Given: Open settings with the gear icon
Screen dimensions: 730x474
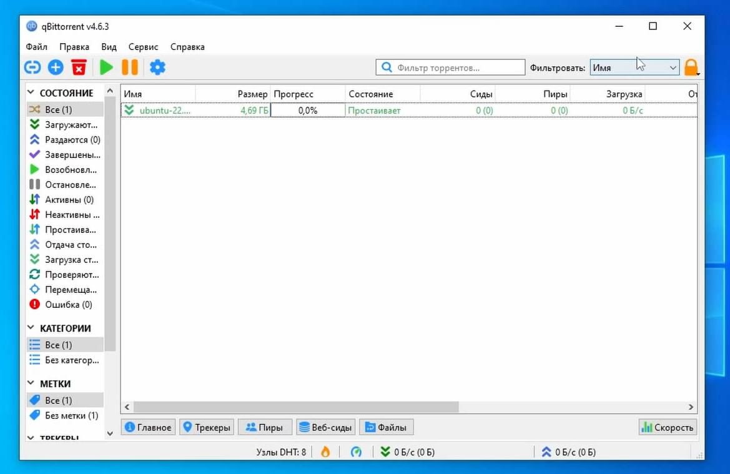Looking at the screenshot, I should tap(157, 67).
